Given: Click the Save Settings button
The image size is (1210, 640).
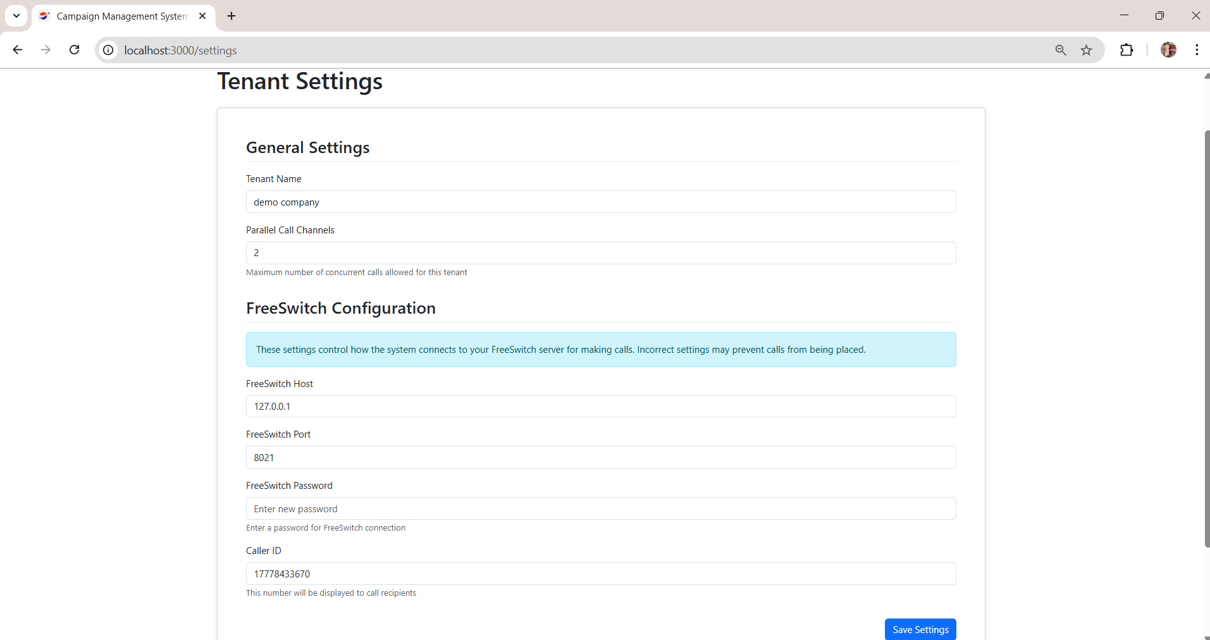Looking at the screenshot, I should (920, 629).
